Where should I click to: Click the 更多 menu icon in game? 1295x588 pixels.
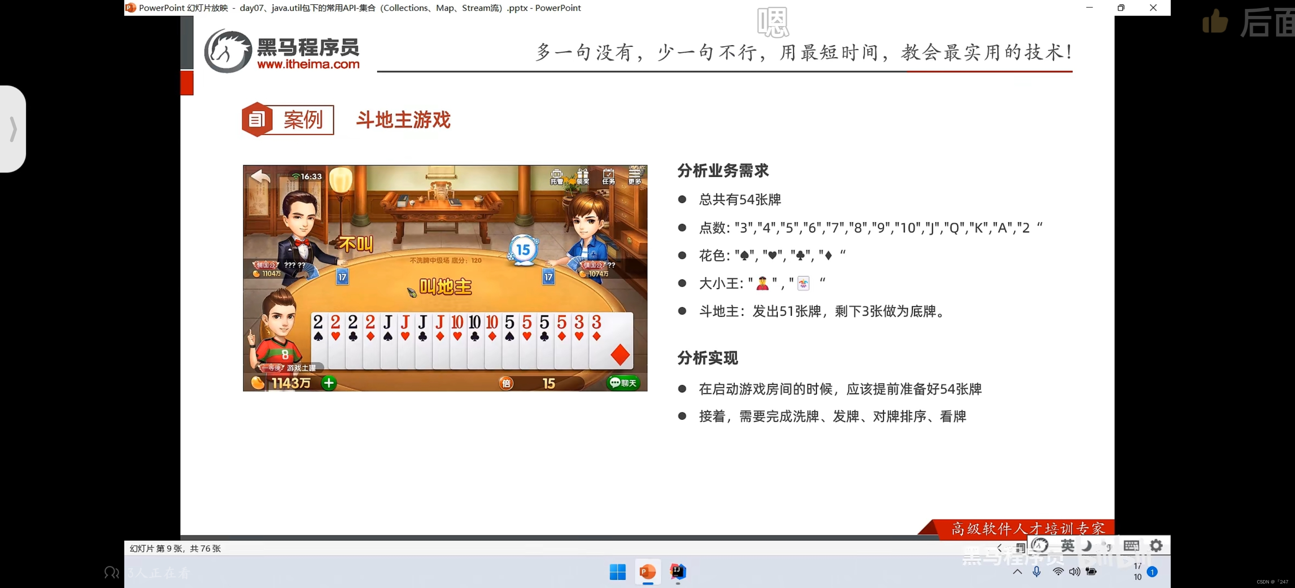coord(635,176)
